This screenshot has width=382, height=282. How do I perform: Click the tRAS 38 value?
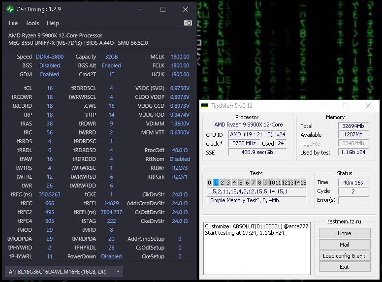click(x=50, y=124)
